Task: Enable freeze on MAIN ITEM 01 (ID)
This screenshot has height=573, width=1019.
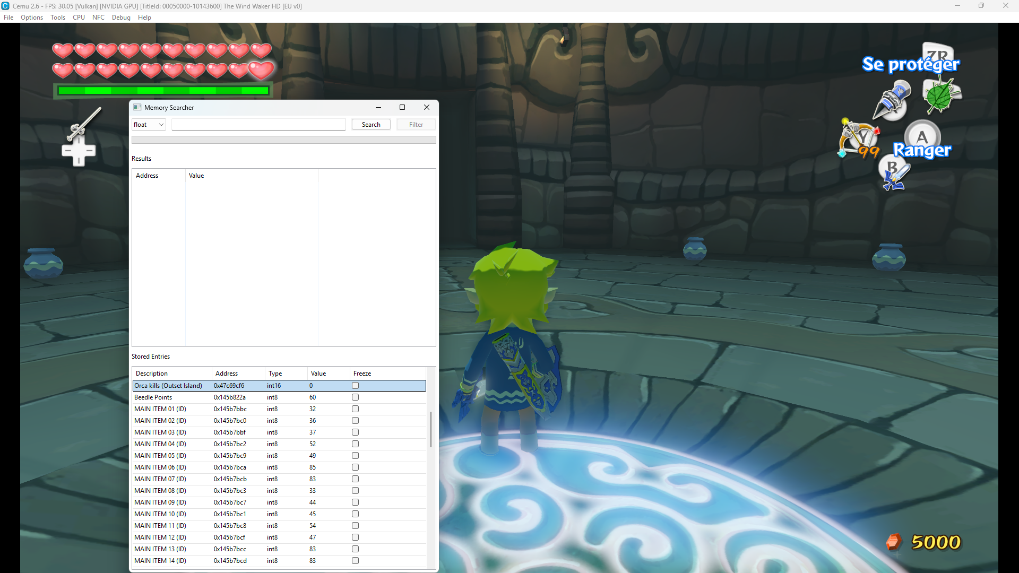Action: 355,409
